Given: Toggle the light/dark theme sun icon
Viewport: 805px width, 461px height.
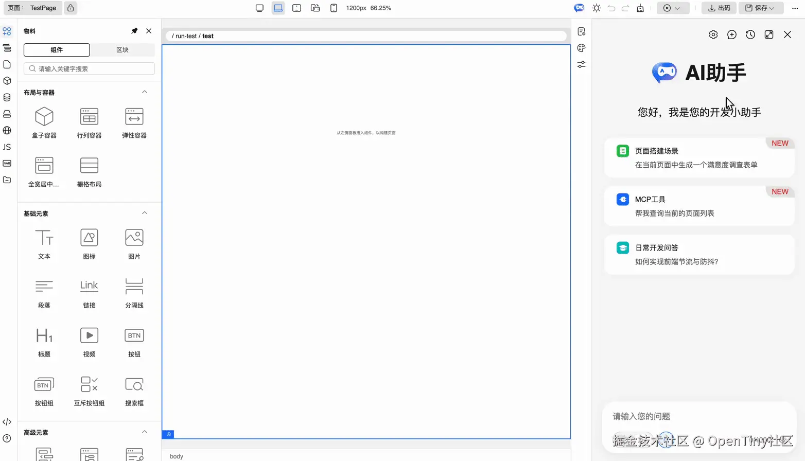Looking at the screenshot, I should point(597,8).
